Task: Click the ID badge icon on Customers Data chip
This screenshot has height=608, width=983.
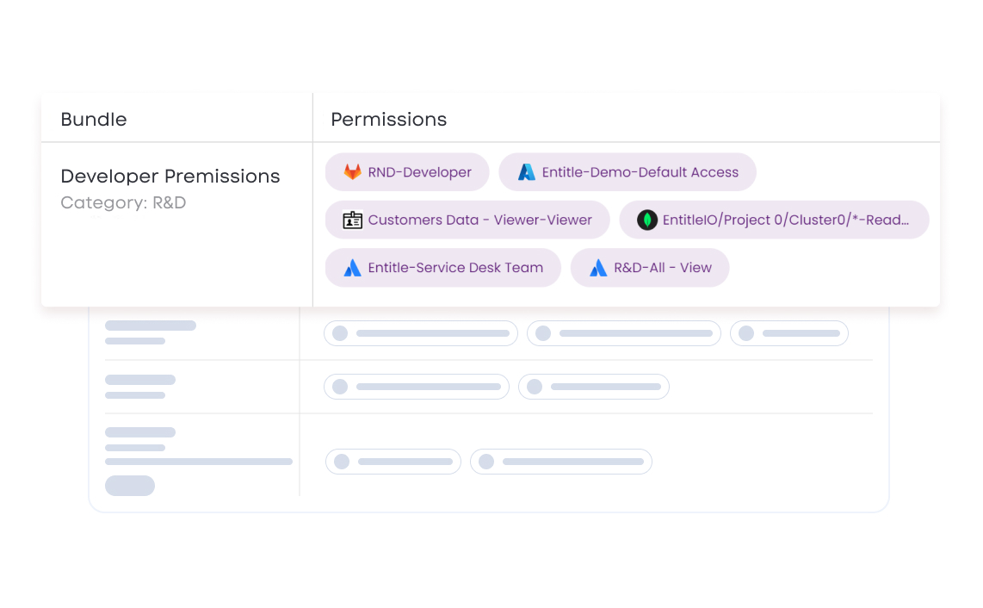Action: click(352, 220)
